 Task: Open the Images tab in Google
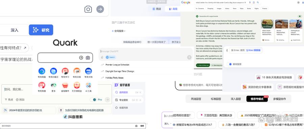click(219, 8)
